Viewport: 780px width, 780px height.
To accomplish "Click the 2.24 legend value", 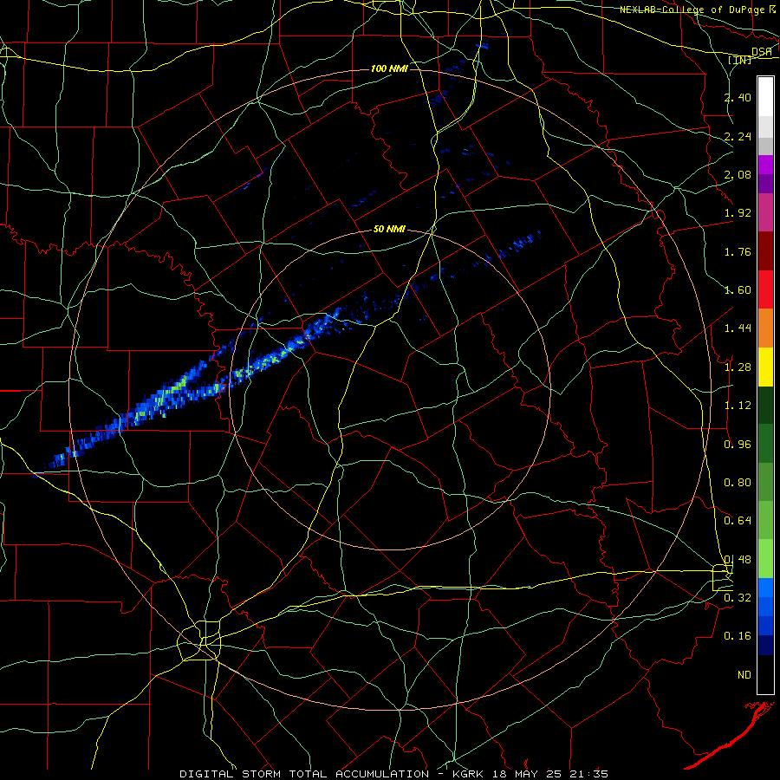I will click(738, 136).
